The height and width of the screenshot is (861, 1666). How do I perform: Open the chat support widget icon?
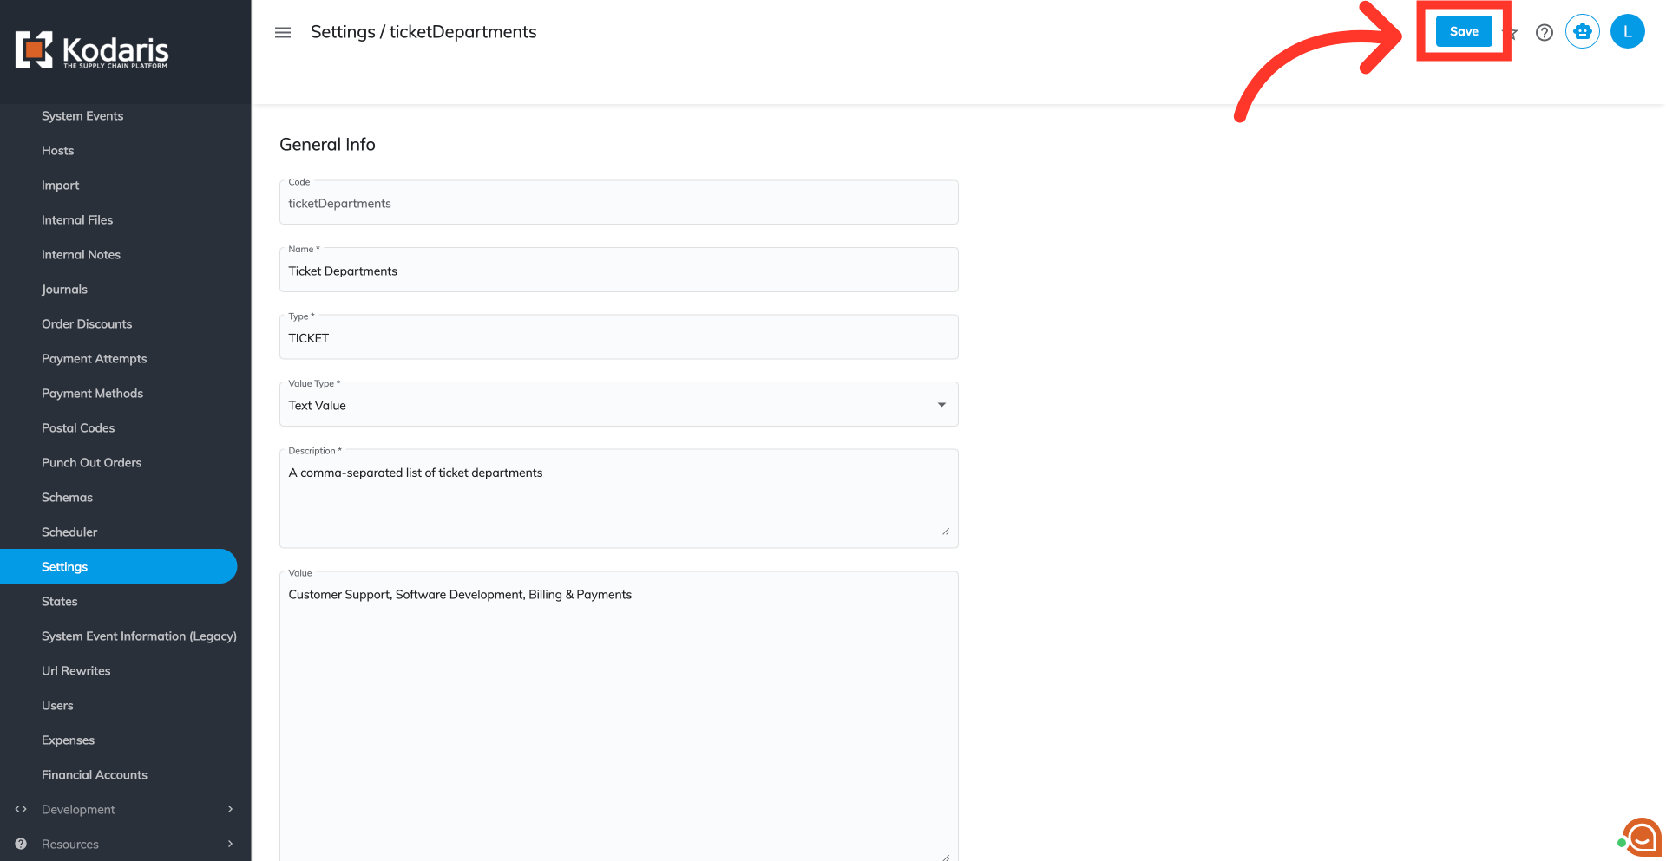tap(1642, 837)
